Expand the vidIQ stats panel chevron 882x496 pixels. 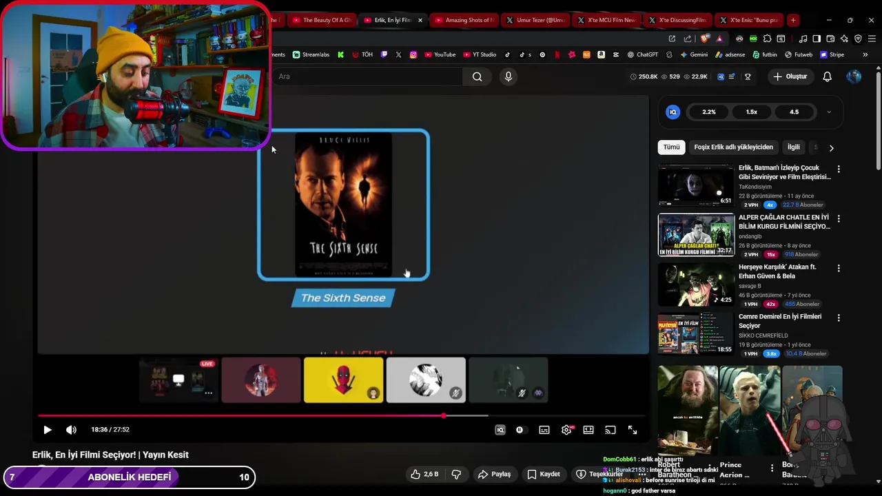click(829, 112)
